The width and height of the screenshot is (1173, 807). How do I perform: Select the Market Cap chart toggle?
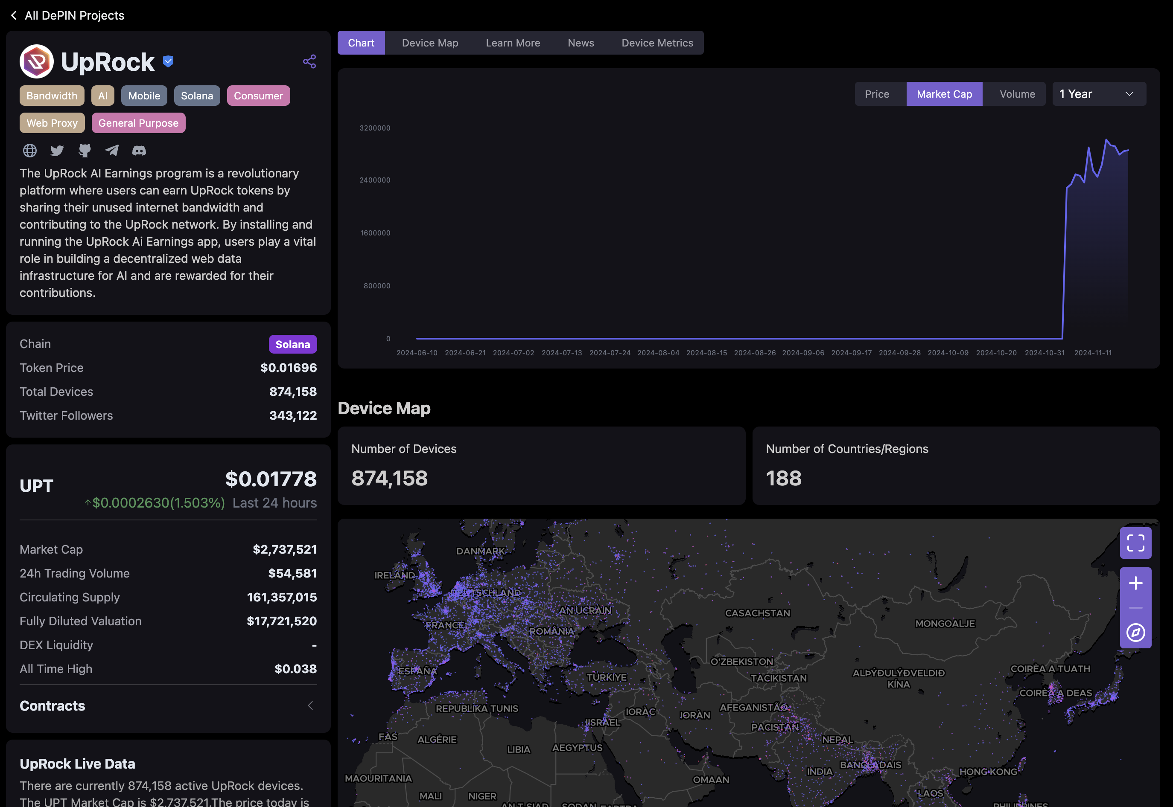coord(944,94)
